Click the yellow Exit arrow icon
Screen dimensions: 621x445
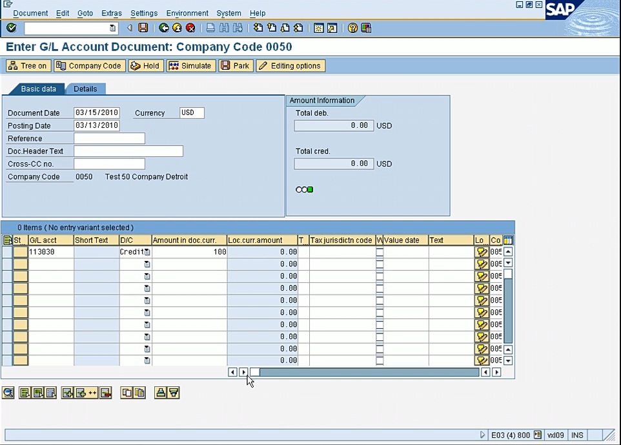[x=177, y=28]
